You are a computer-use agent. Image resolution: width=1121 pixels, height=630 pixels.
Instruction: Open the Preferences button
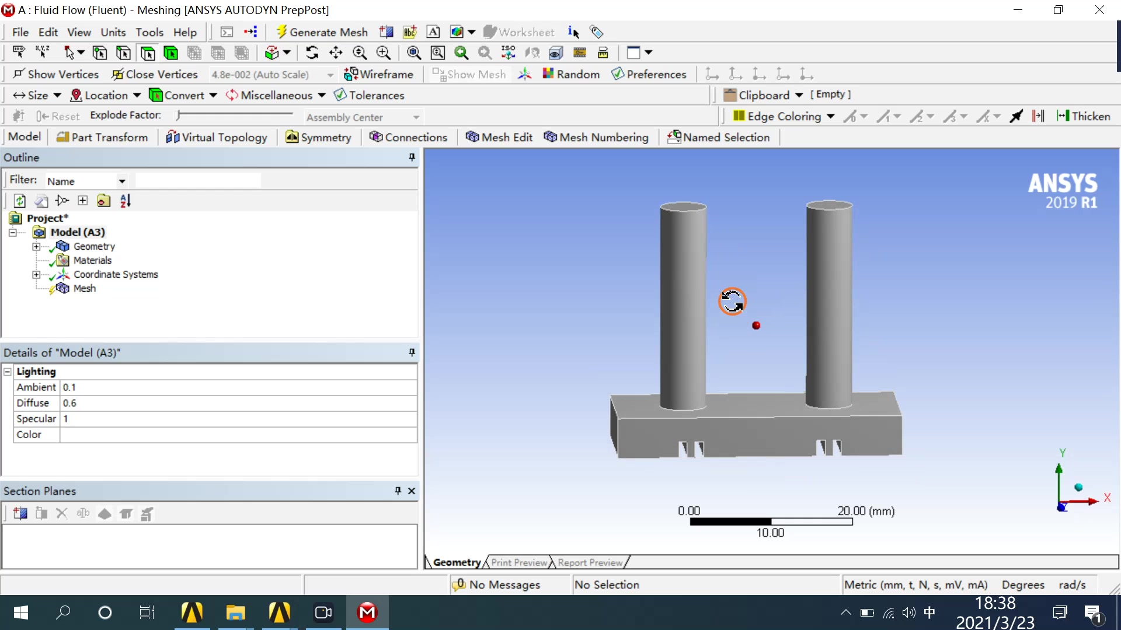point(649,74)
